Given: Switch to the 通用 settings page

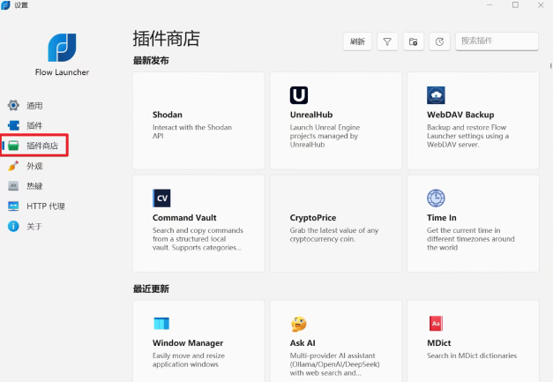Looking at the screenshot, I should tap(34, 105).
